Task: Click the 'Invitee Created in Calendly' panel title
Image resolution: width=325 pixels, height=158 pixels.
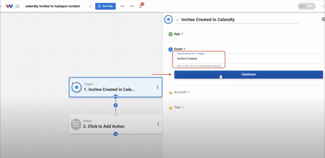Action: pyautogui.click(x=208, y=20)
